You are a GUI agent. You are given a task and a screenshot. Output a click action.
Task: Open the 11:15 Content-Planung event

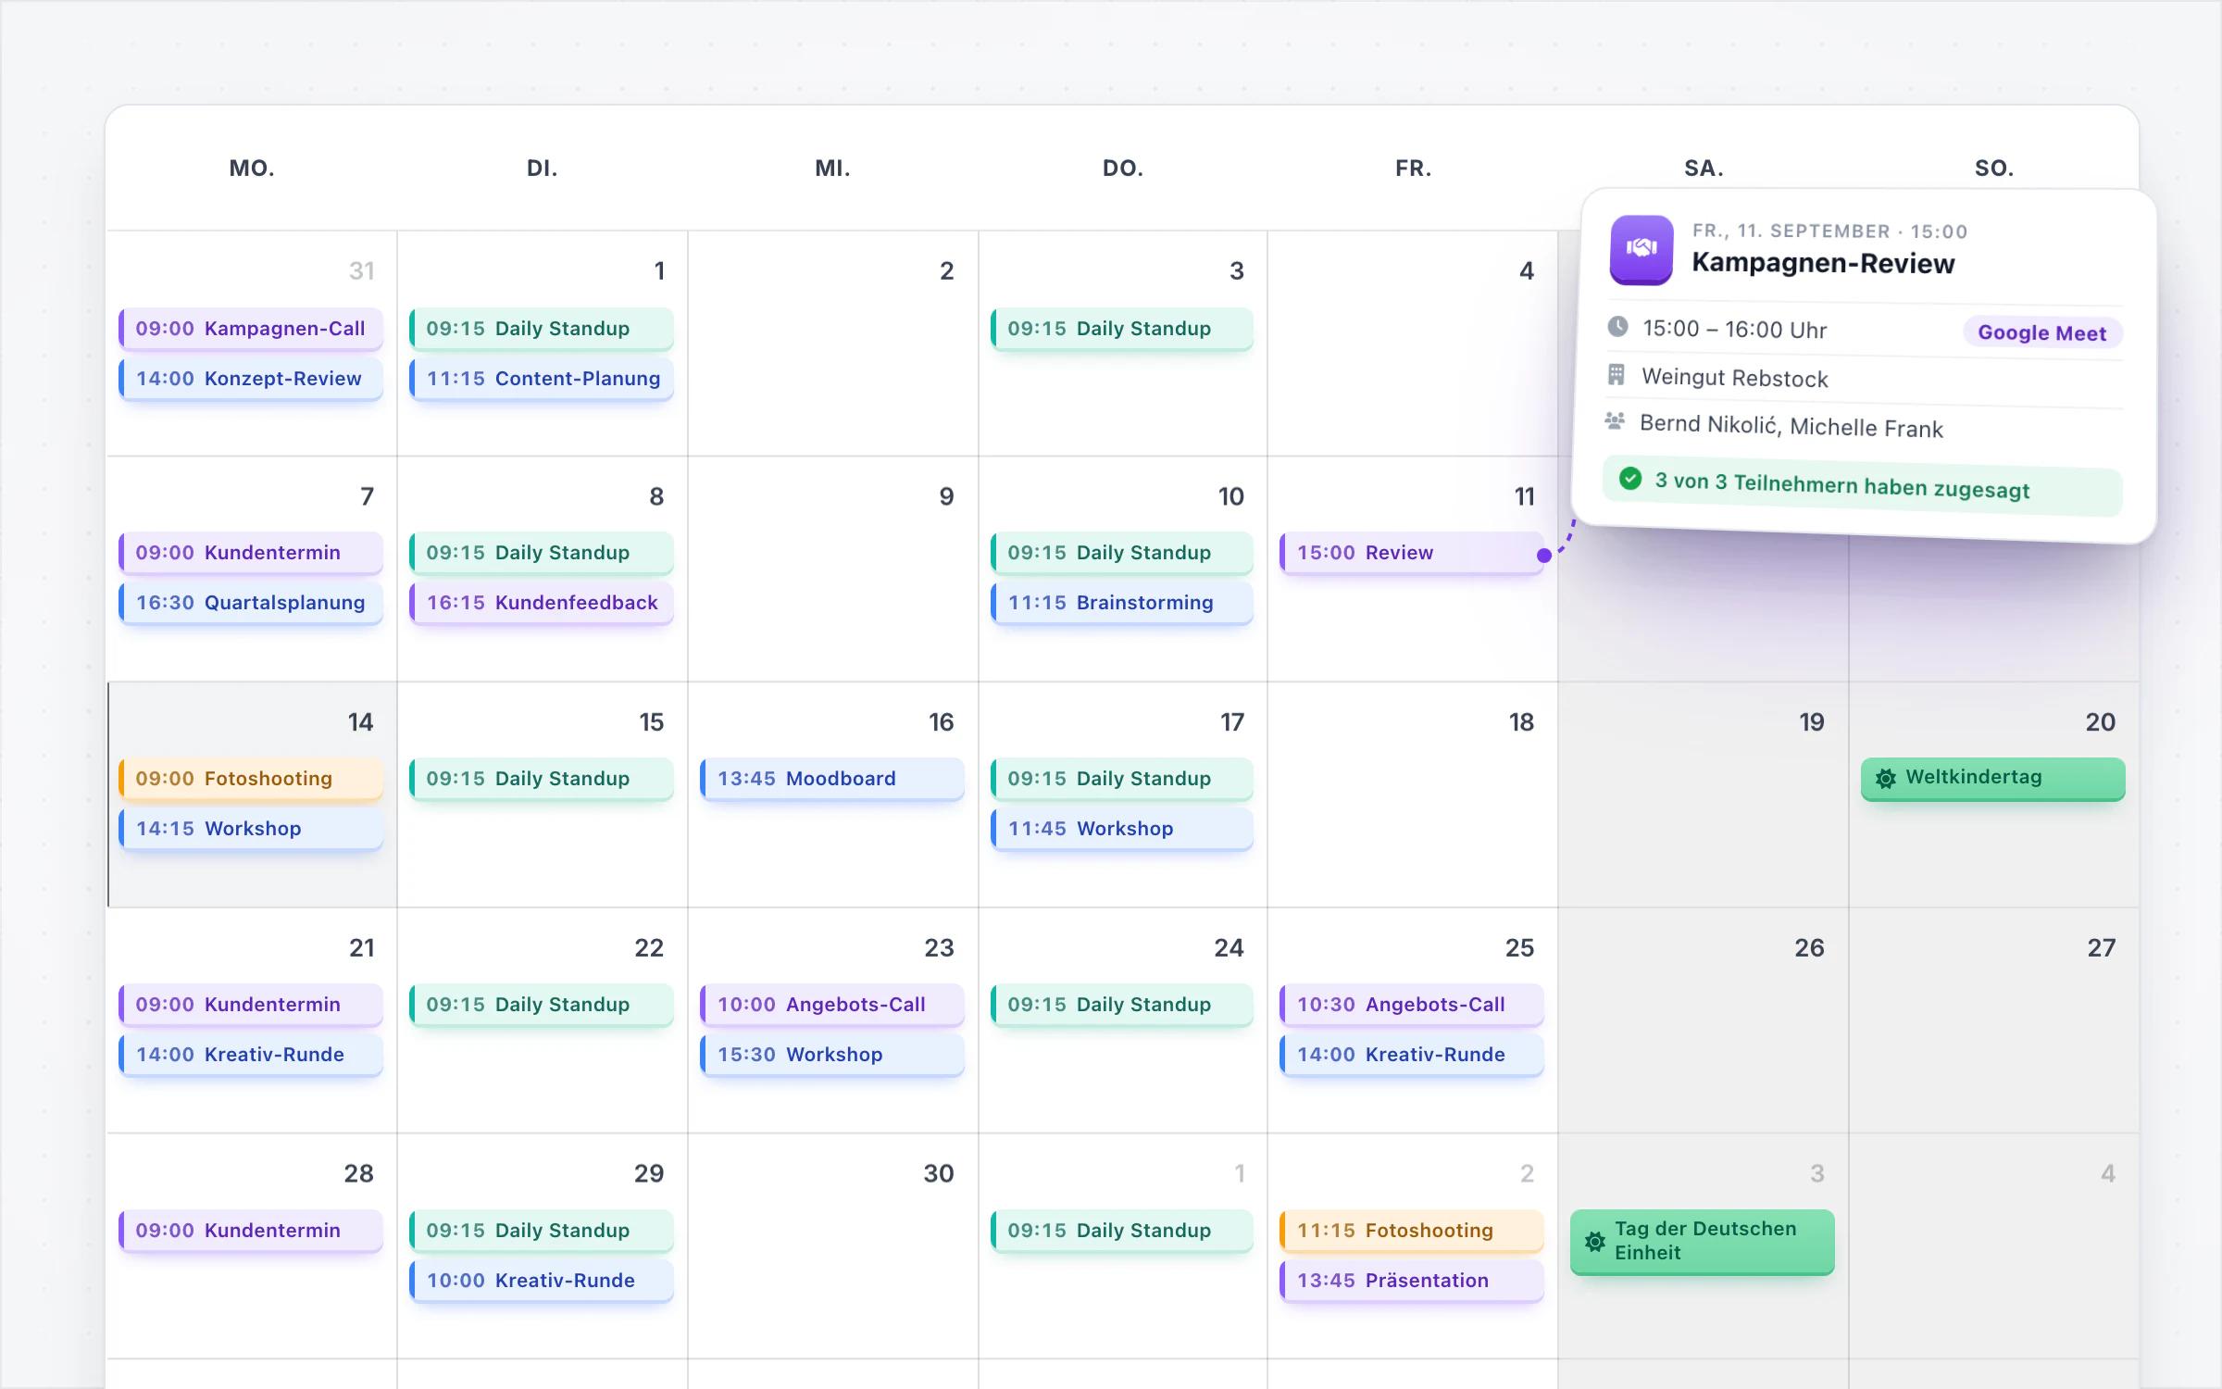coord(542,379)
